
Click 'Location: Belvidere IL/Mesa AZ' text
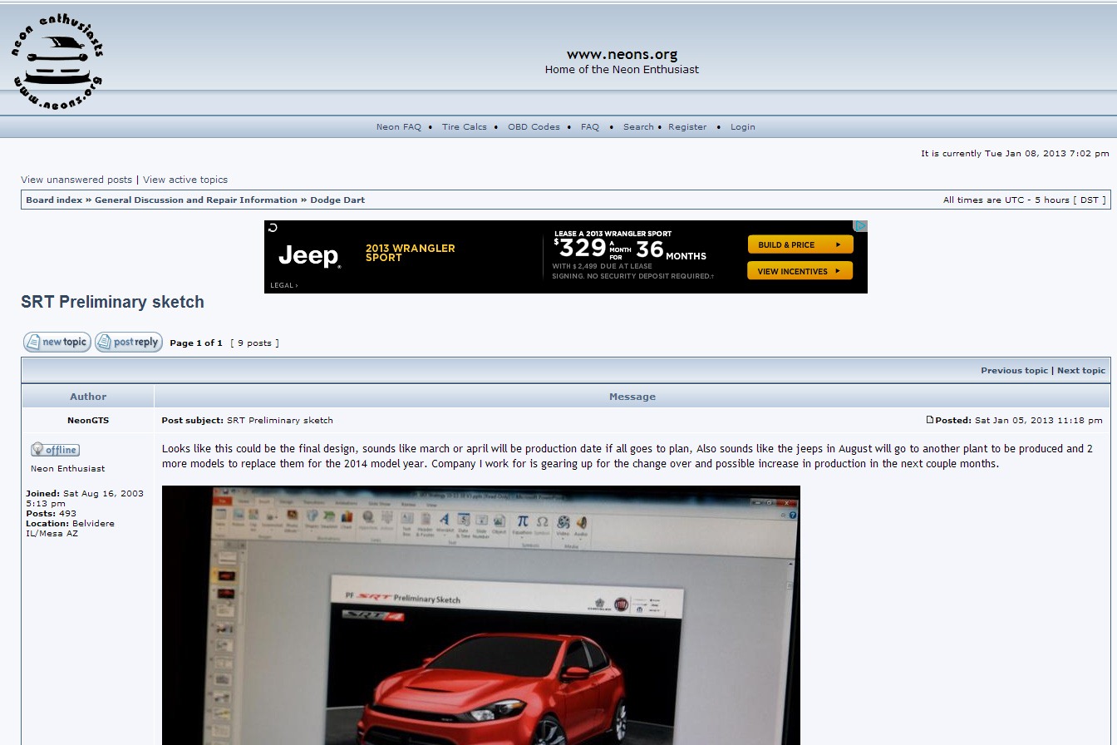(70, 529)
